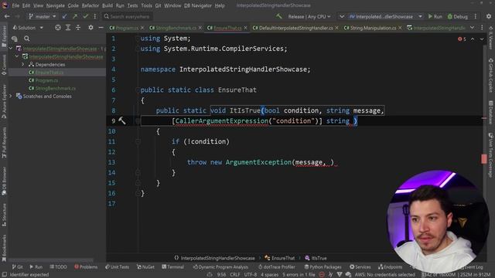Open the master branch dropdown

click(43, 16)
